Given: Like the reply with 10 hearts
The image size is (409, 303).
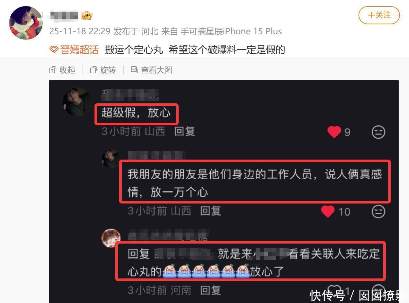Looking at the screenshot, I should (x=328, y=212).
